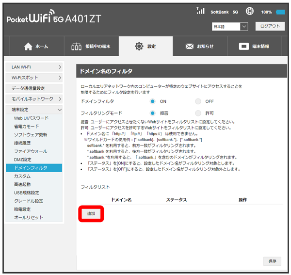Viewport: 291px width, 275px height.
Task: Click the battery level icon
Action: (280, 12)
